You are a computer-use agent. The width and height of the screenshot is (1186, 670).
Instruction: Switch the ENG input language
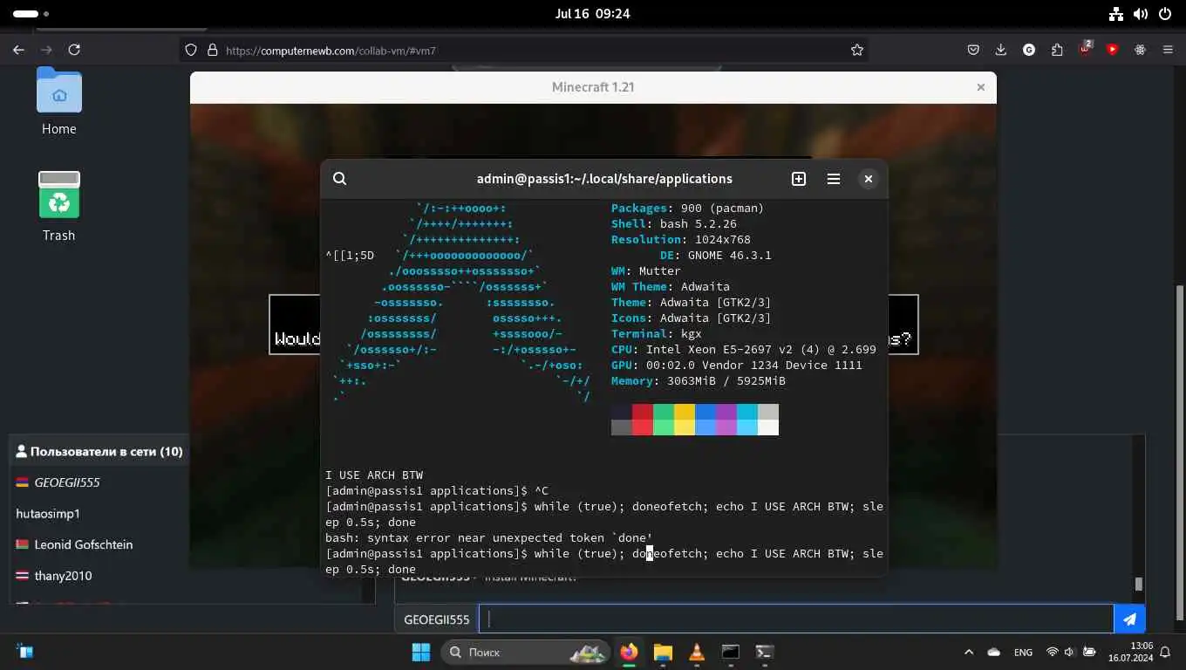(1023, 652)
